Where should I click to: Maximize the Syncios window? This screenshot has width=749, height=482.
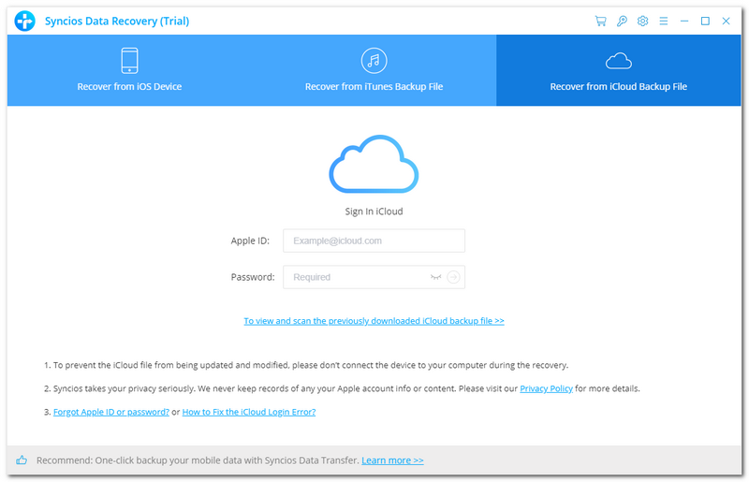[x=705, y=21]
